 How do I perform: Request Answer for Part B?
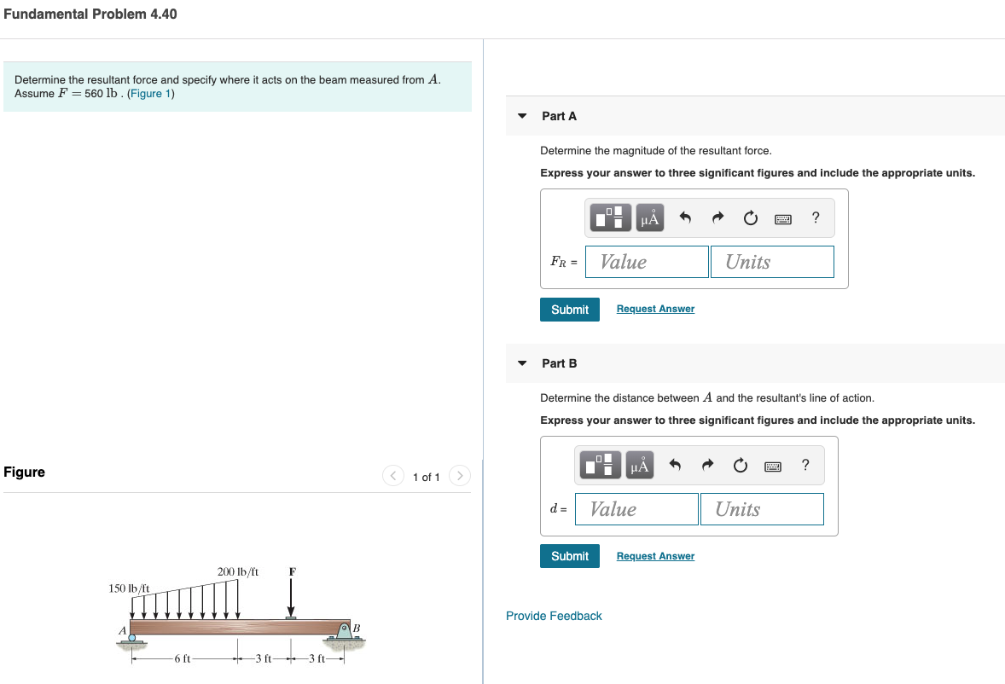pos(655,556)
